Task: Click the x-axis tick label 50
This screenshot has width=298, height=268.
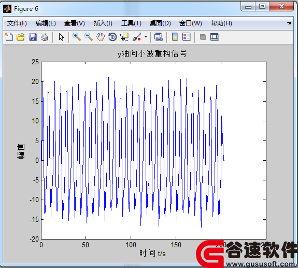Action: point(86,245)
